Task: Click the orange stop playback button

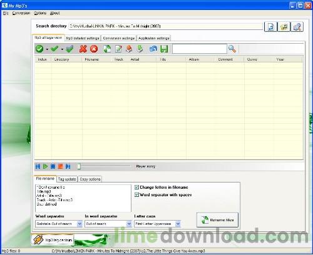Action: click(x=60, y=166)
